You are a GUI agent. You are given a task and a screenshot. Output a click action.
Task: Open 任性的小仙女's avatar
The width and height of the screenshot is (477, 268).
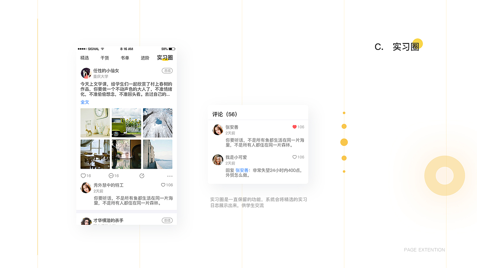coord(86,73)
